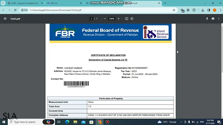Click the ENG language indicator
223x125 pixels.
point(202,122)
